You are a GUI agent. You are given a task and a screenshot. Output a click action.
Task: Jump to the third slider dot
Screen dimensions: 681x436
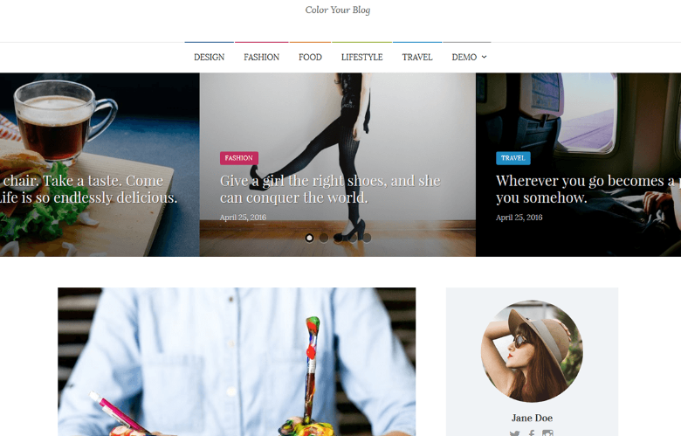[338, 238]
